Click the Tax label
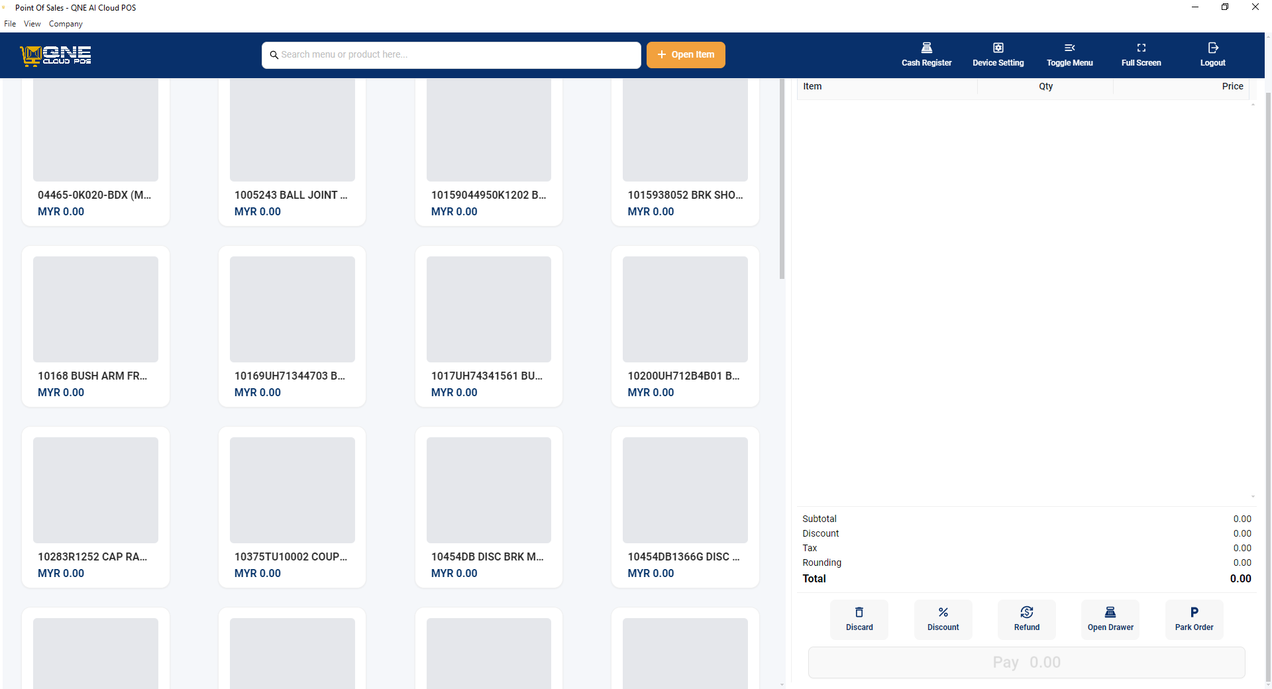This screenshot has width=1272, height=689. [810, 548]
